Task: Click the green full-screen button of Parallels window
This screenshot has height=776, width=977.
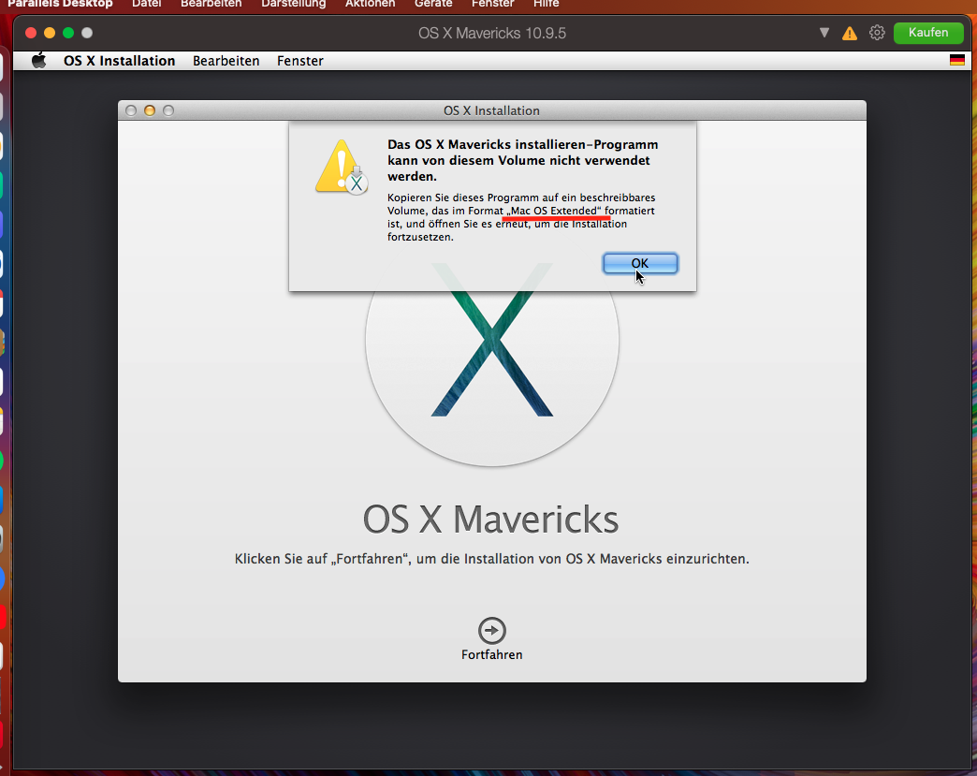Action: (x=68, y=33)
